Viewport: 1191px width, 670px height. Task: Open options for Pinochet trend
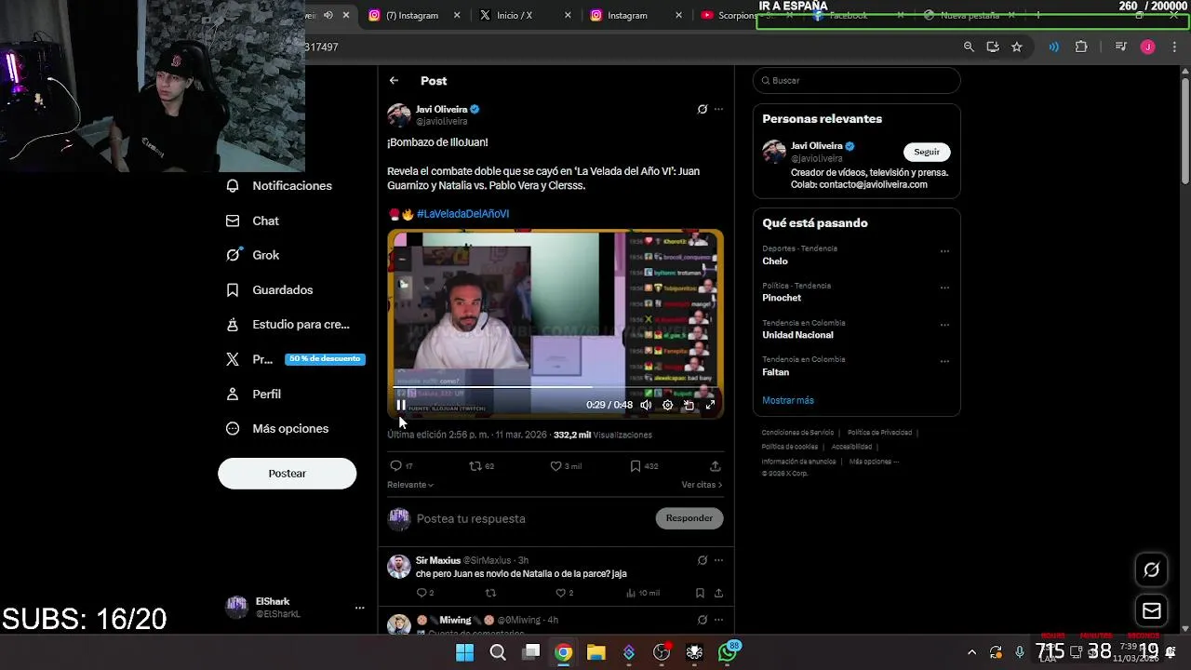(944, 288)
